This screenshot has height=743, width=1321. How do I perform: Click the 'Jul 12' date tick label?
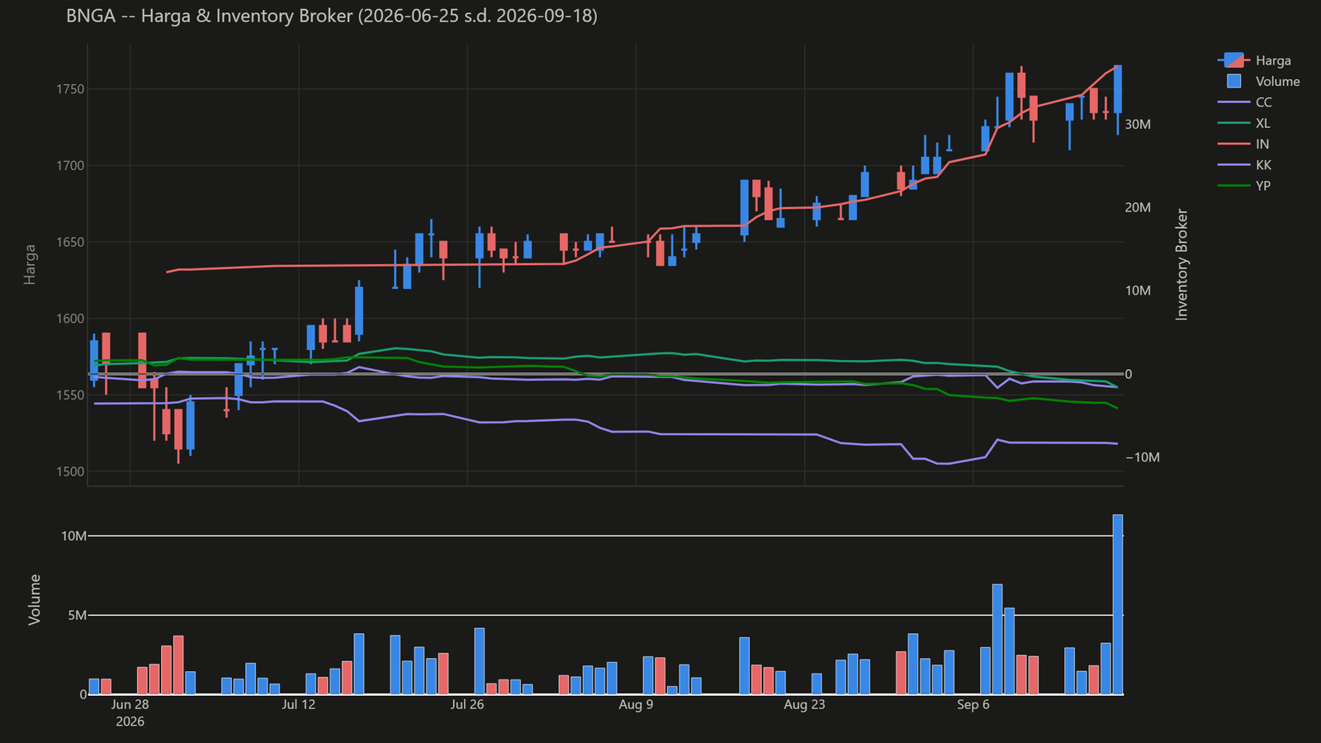pos(299,704)
